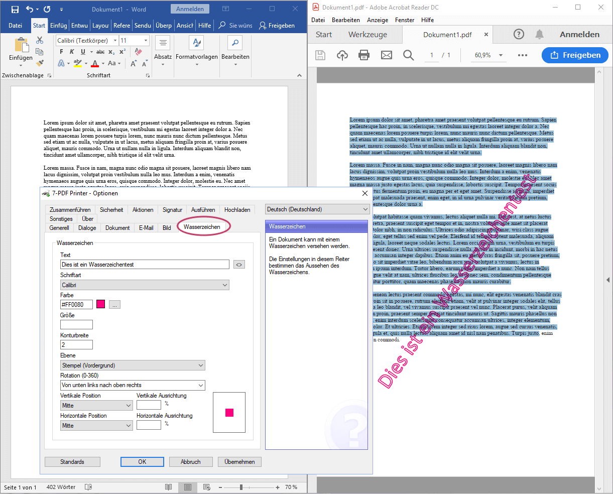The image size is (613, 494).
Task: Send the PDF by email via envelope icon
Action: click(x=387, y=55)
